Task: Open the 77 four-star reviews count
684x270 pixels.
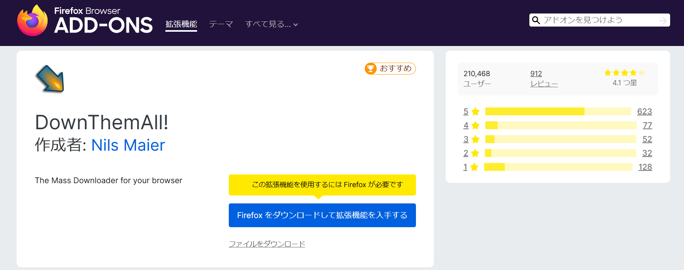Action: pyautogui.click(x=647, y=125)
